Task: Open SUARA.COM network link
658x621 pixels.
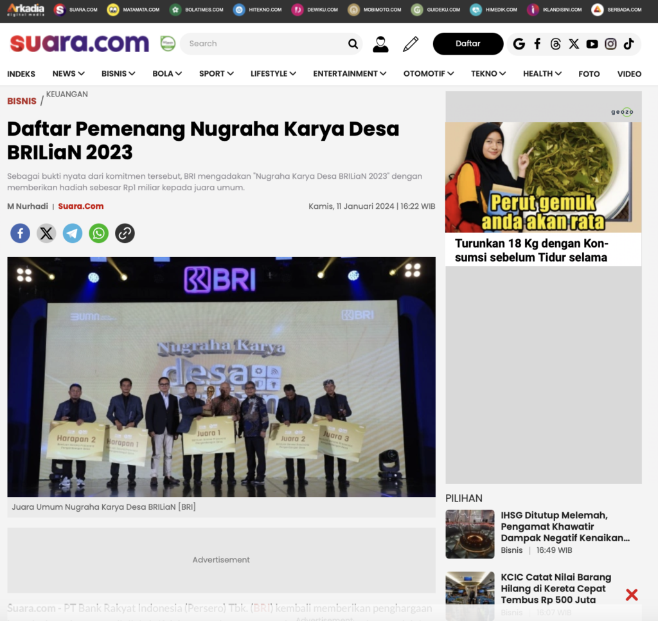Action: (76, 10)
